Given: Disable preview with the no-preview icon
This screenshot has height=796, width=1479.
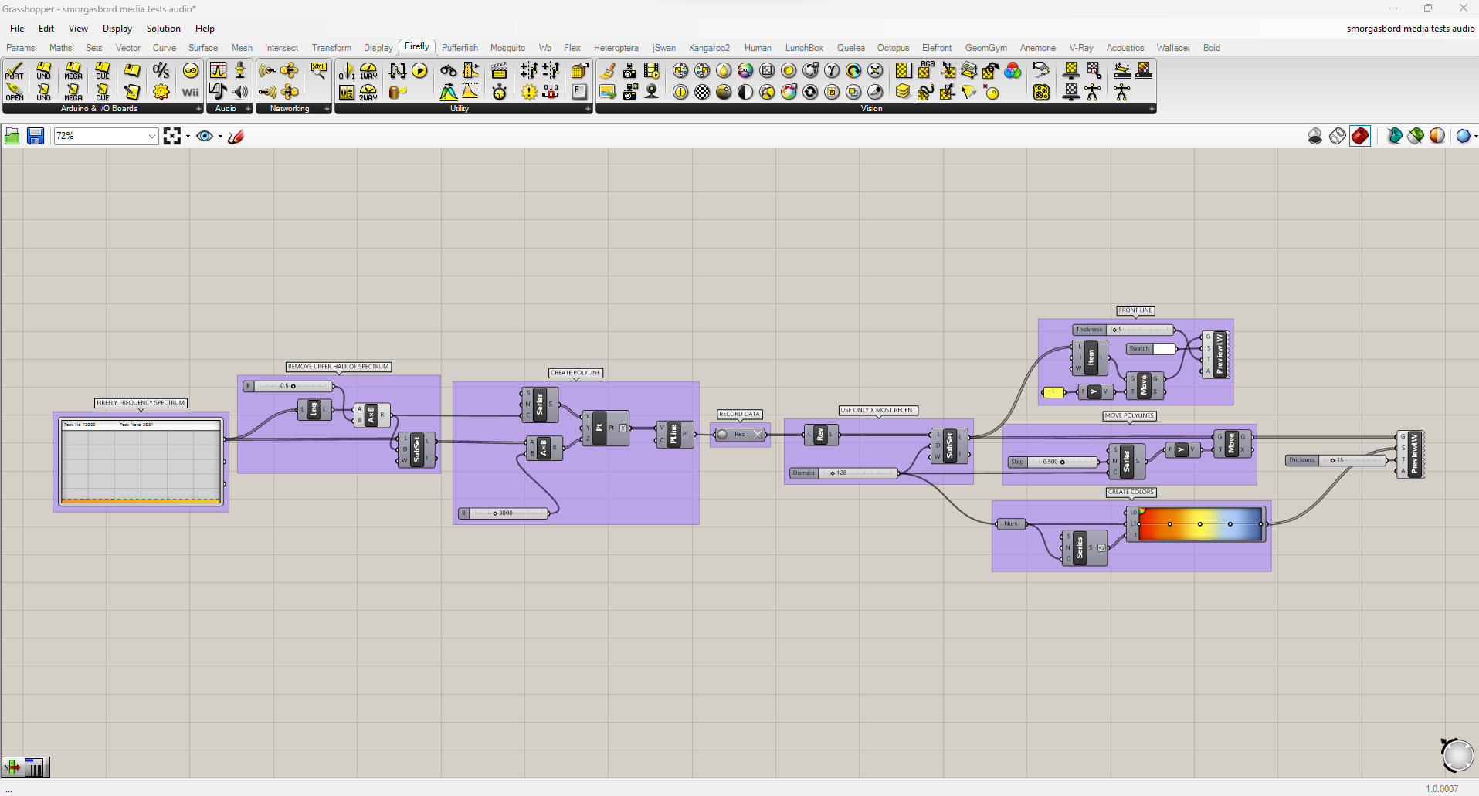Looking at the screenshot, I should tap(1315, 137).
